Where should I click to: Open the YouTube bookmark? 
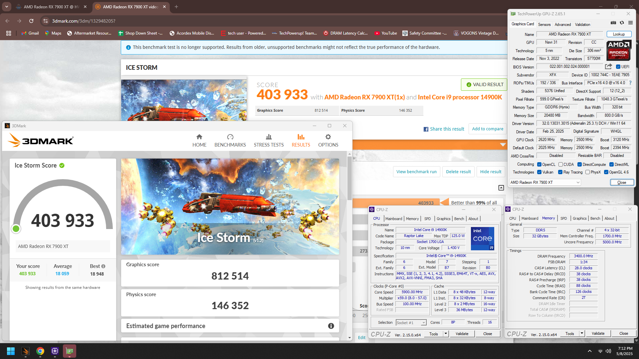pos(386,33)
